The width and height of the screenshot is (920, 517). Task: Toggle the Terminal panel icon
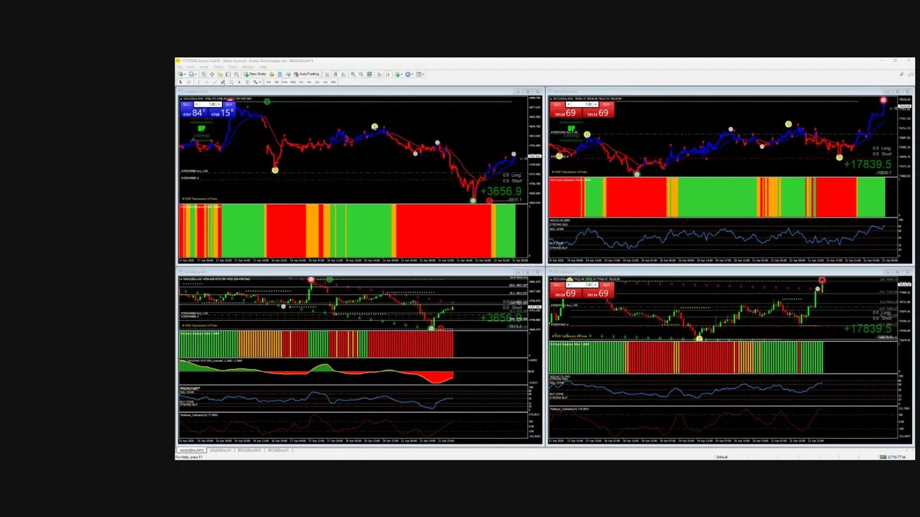point(228,74)
